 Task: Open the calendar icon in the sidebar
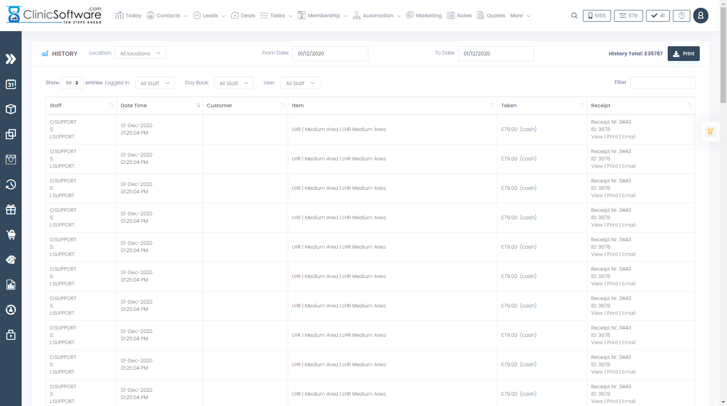pyautogui.click(x=11, y=84)
